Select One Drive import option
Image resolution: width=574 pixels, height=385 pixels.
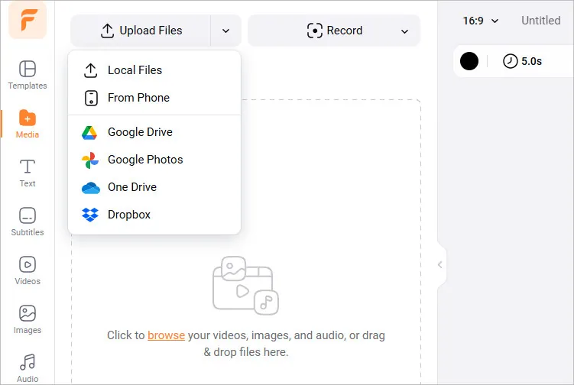154,187
